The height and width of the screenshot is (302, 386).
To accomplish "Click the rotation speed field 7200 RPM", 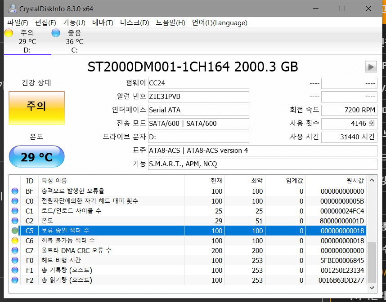I will (349, 110).
